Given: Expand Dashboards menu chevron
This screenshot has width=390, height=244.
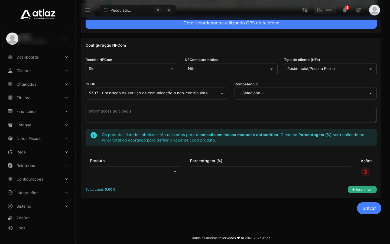Looking at the screenshot, I should click(x=66, y=57).
